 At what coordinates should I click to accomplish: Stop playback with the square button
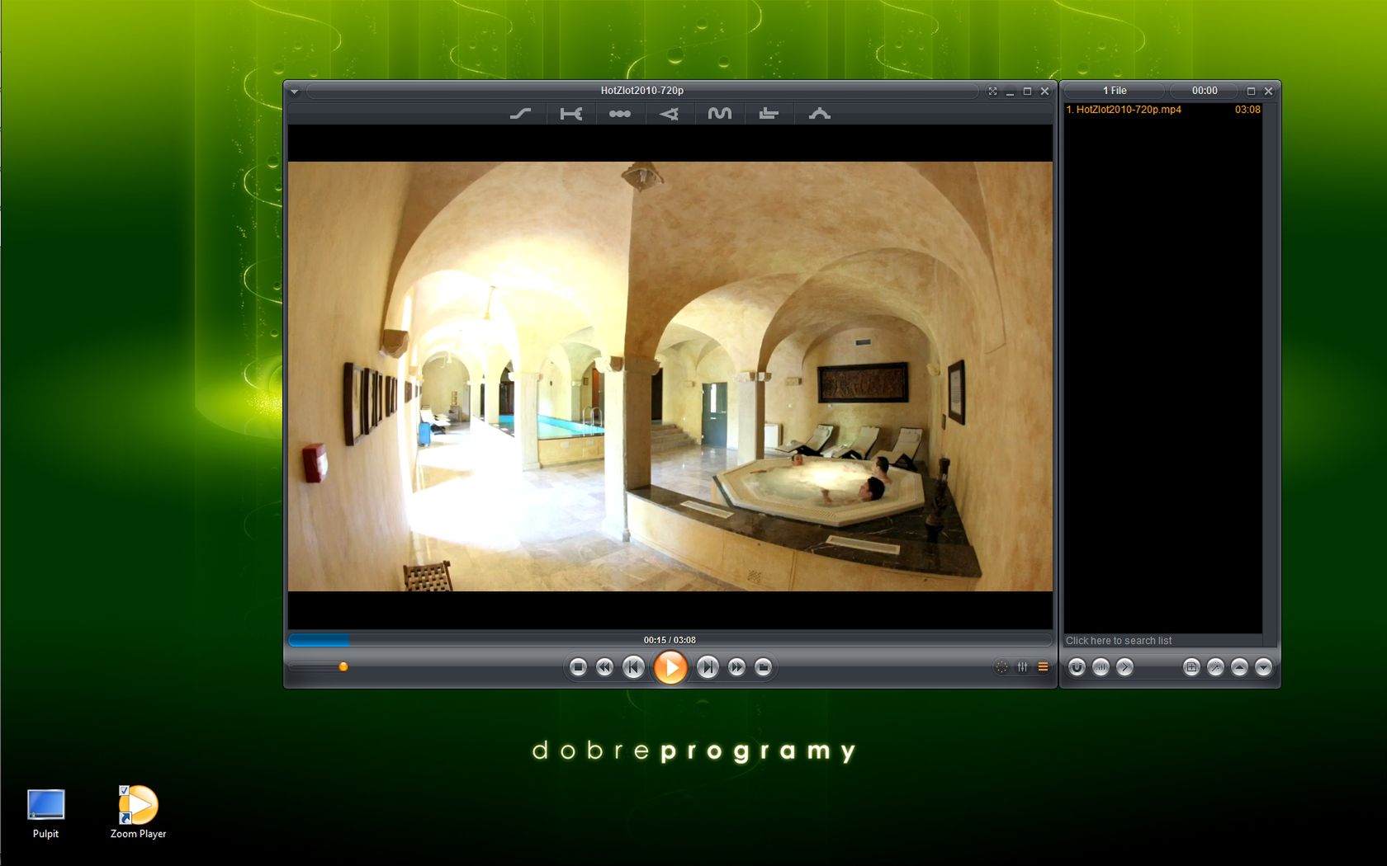click(x=578, y=667)
